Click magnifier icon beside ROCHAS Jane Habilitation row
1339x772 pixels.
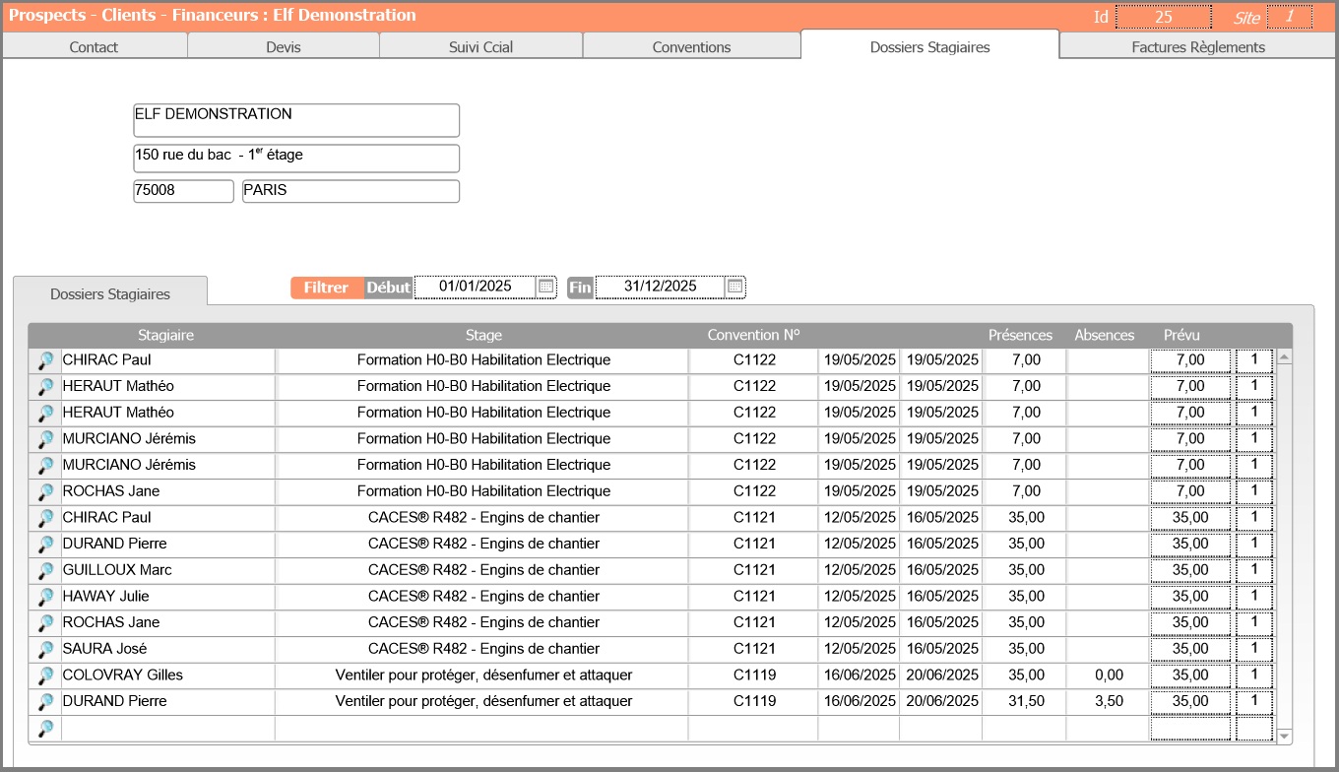pos(45,491)
